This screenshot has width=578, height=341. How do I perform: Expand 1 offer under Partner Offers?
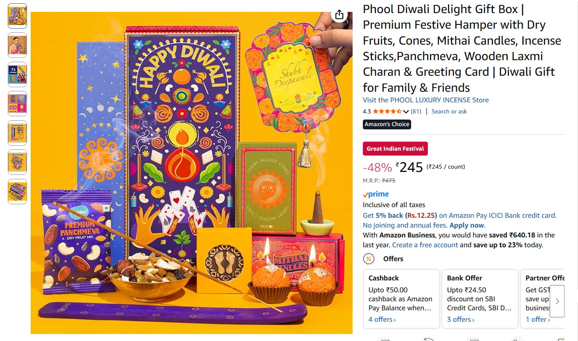click(538, 319)
